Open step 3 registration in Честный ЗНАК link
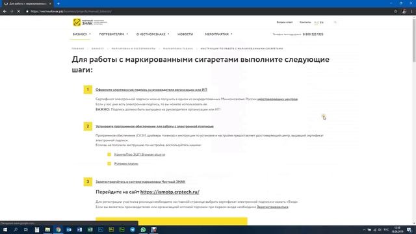The image size is (416, 234). 140,182
